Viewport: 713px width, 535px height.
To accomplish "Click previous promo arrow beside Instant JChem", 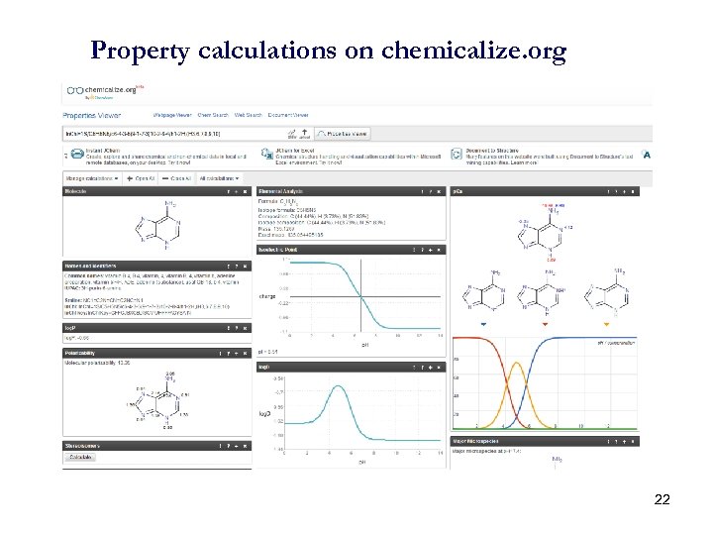I will coord(66,156).
